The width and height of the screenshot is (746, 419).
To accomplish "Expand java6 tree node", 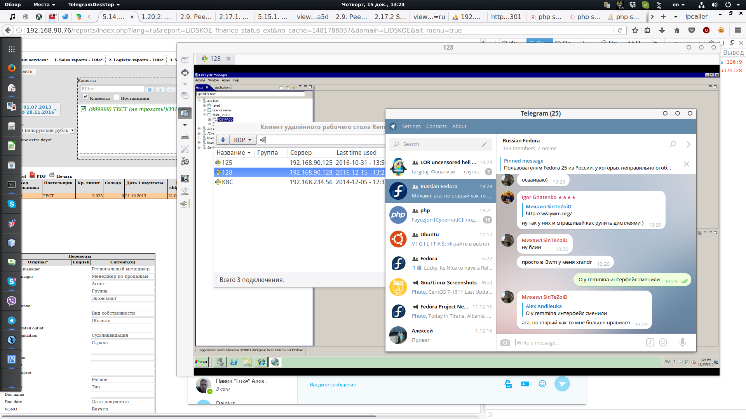I will [x=204, y=106].
